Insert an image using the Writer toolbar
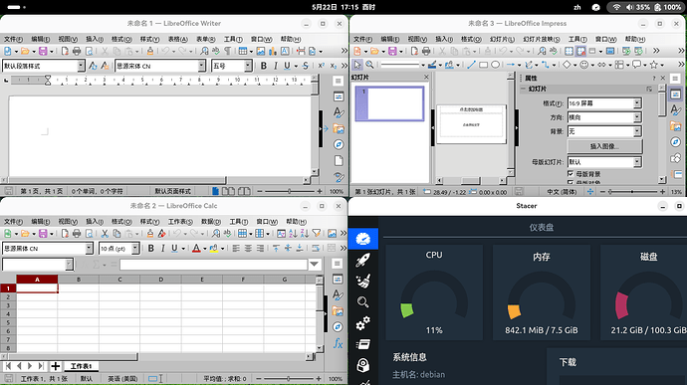Image resolution: width=687 pixels, height=385 pixels. [x=261, y=52]
